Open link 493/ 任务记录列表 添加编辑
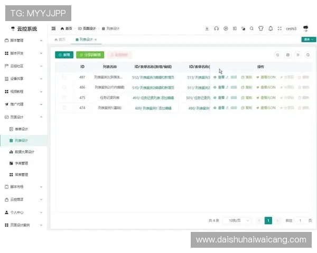The height and width of the screenshot is (253, 317). tap(153, 98)
